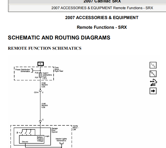
Task: Open the Power Distribution Schematics reference
Action: click(23, 70)
